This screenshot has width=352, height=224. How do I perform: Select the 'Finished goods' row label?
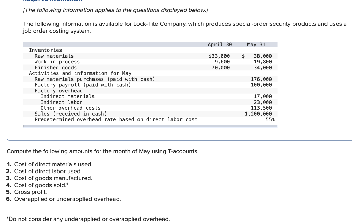56,68
